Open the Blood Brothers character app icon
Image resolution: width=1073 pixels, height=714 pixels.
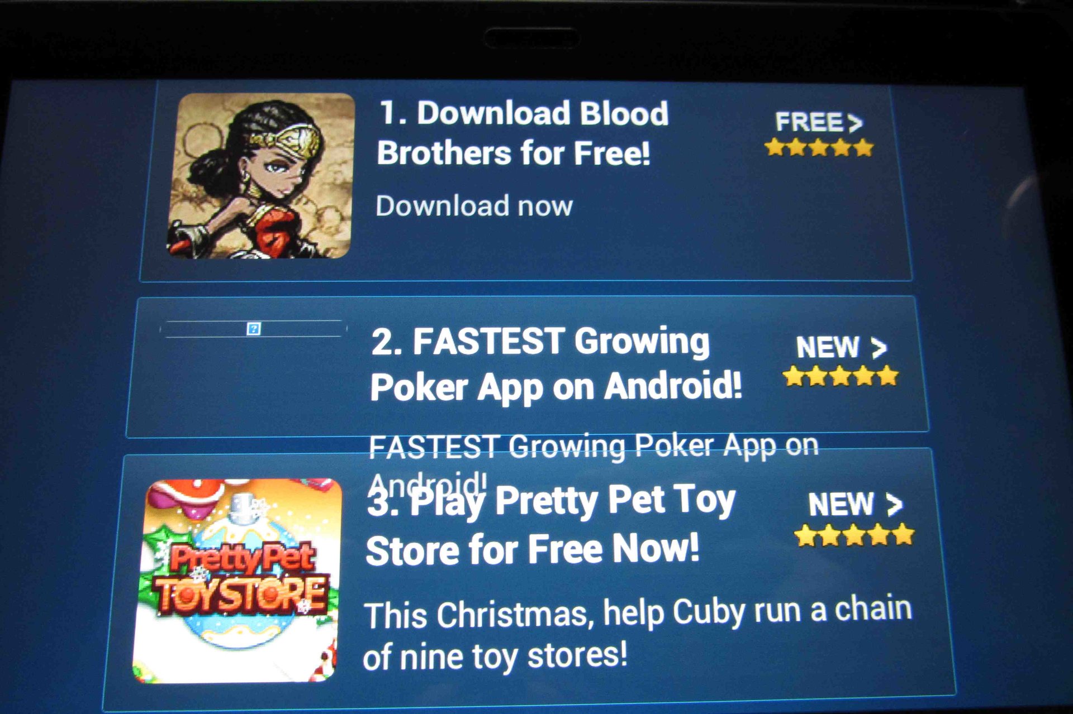[261, 175]
